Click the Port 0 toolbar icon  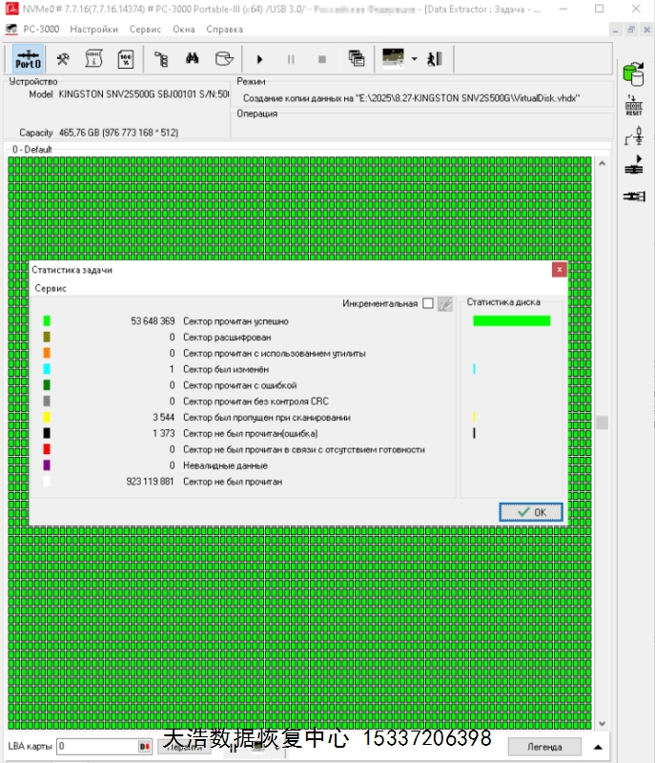tap(28, 59)
